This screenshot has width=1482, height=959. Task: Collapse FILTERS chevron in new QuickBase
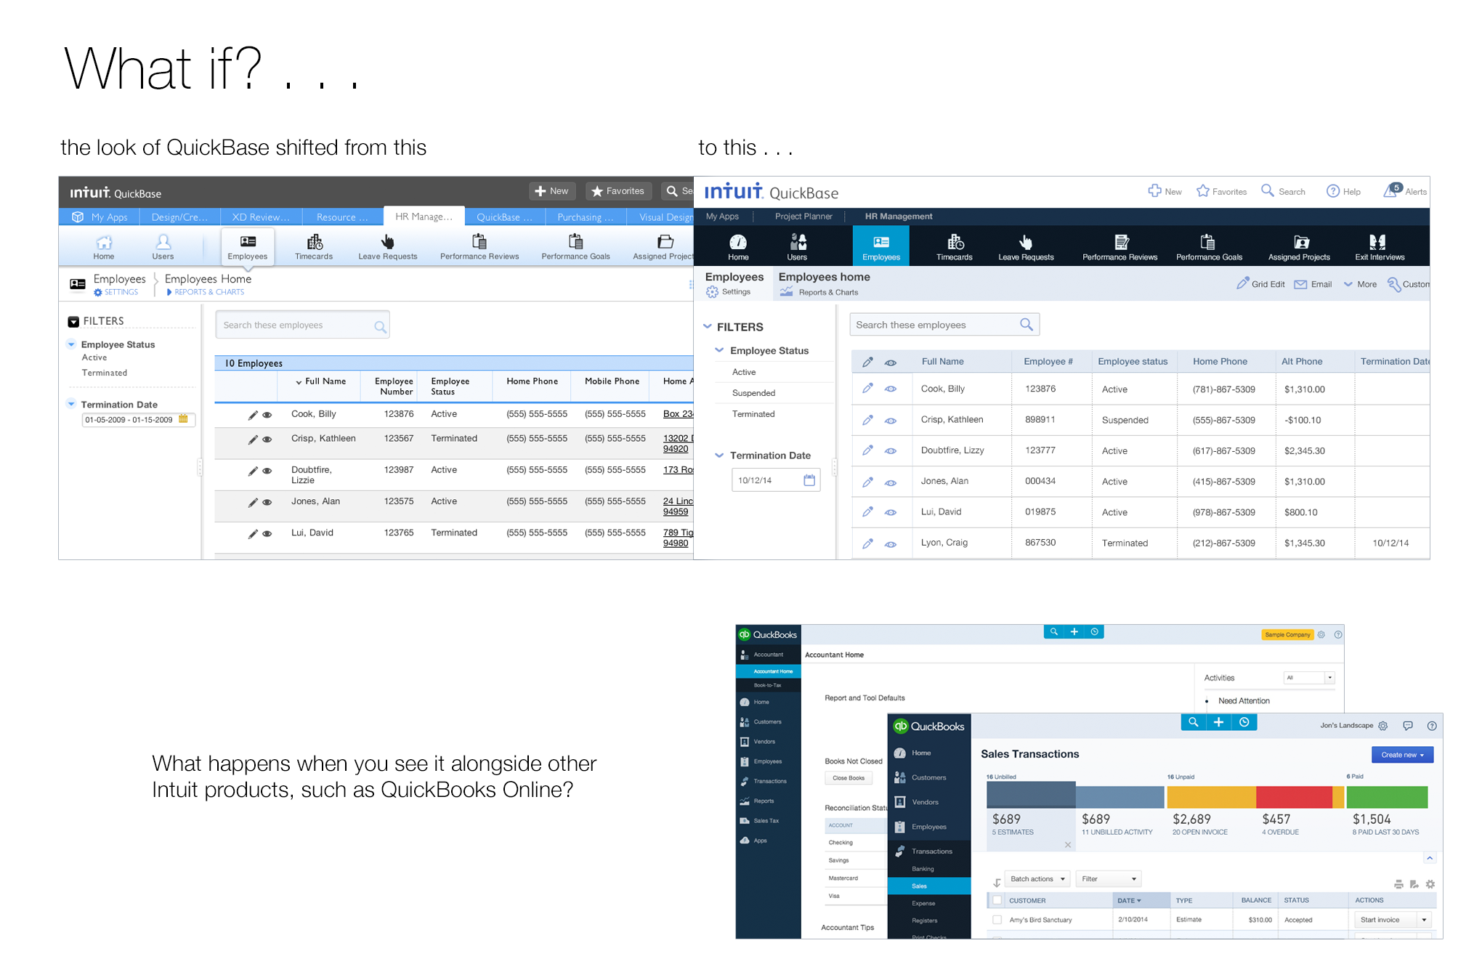(x=708, y=327)
